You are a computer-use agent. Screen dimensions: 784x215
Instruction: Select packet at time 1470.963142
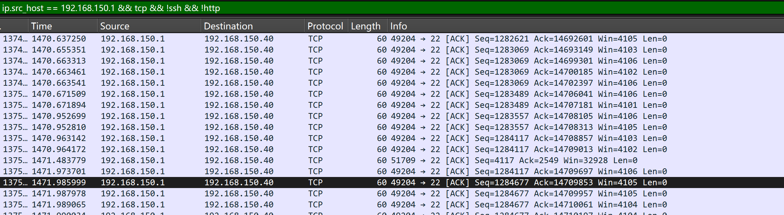(x=392, y=138)
